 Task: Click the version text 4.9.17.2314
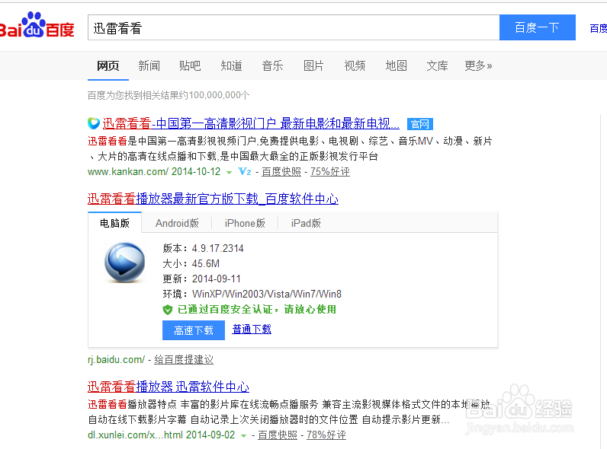tap(217, 248)
